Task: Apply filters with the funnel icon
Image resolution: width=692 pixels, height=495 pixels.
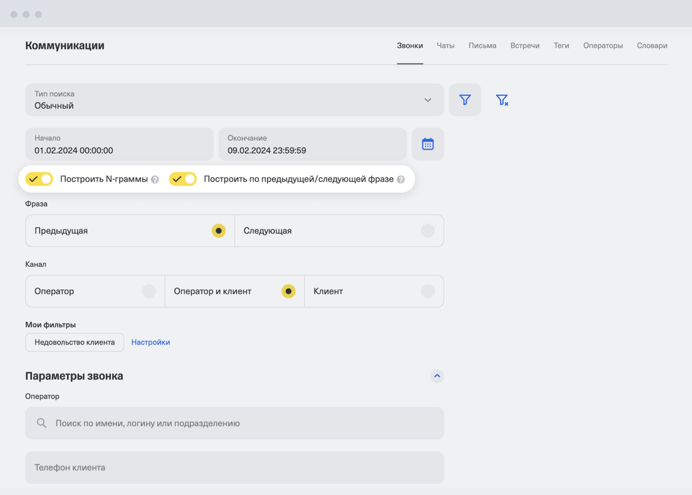Action: tap(464, 100)
